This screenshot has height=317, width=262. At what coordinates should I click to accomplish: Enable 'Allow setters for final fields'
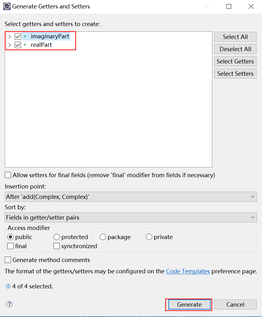pos(8,175)
